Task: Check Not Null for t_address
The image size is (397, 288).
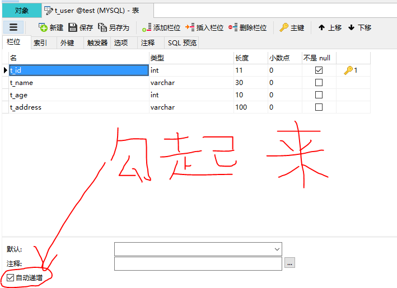Action: point(319,107)
